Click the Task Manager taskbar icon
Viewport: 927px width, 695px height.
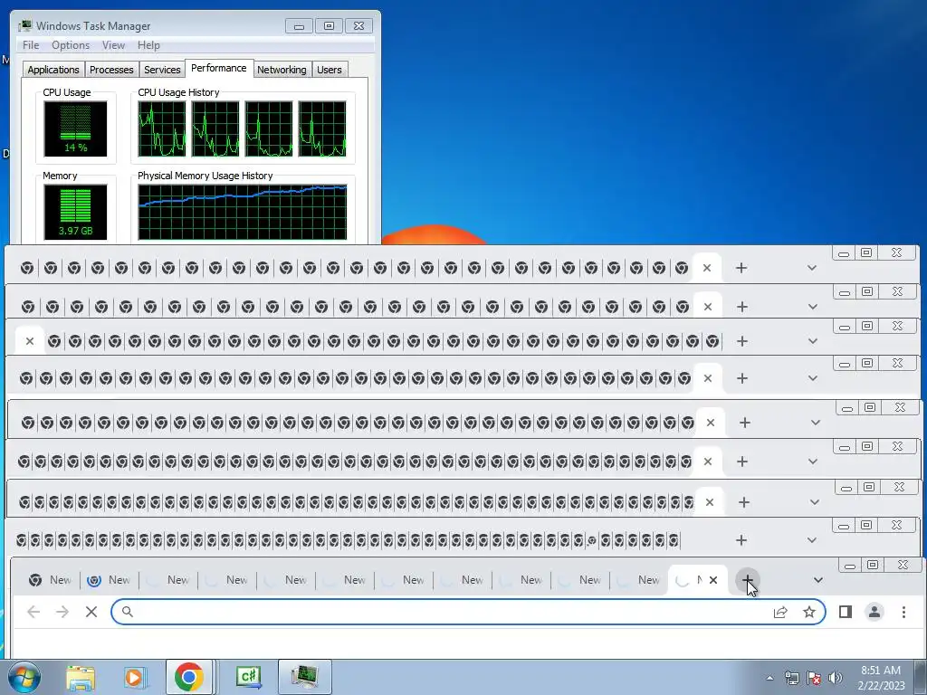click(304, 677)
